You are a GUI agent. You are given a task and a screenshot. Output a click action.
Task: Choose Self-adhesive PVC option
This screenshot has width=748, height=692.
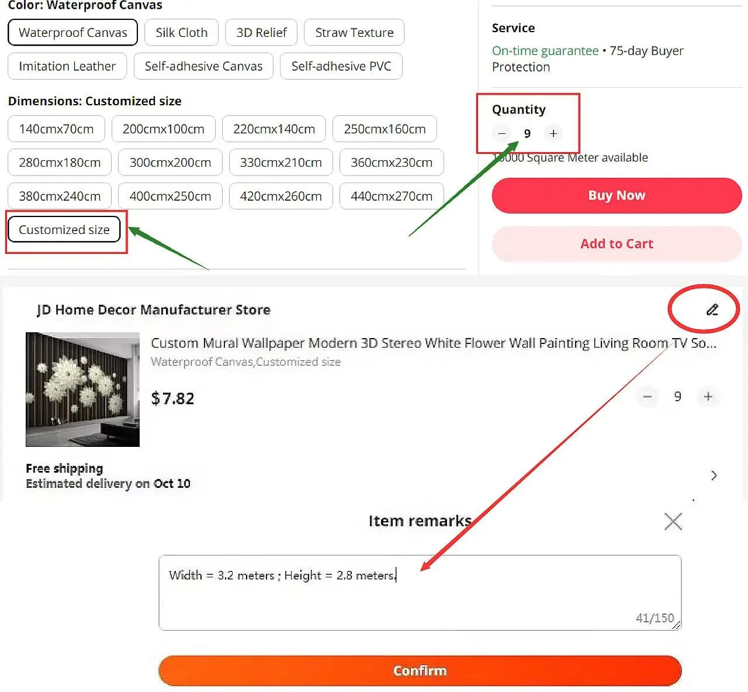[x=341, y=66]
